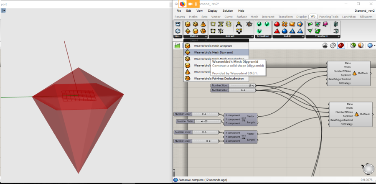Open the blue preview settings dropdown arrow
Screen dimensions: 376x184
tap(375, 45)
